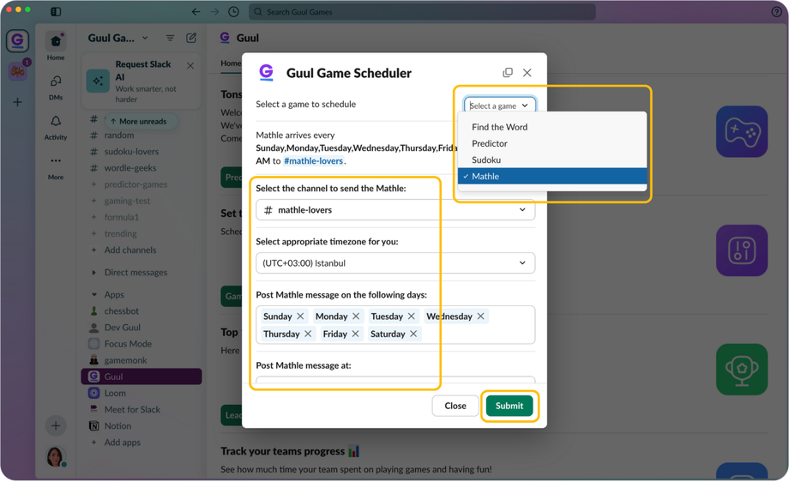Screen dimensions: 789x482
Task: Click the green trophy tile
Action: [x=742, y=370]
